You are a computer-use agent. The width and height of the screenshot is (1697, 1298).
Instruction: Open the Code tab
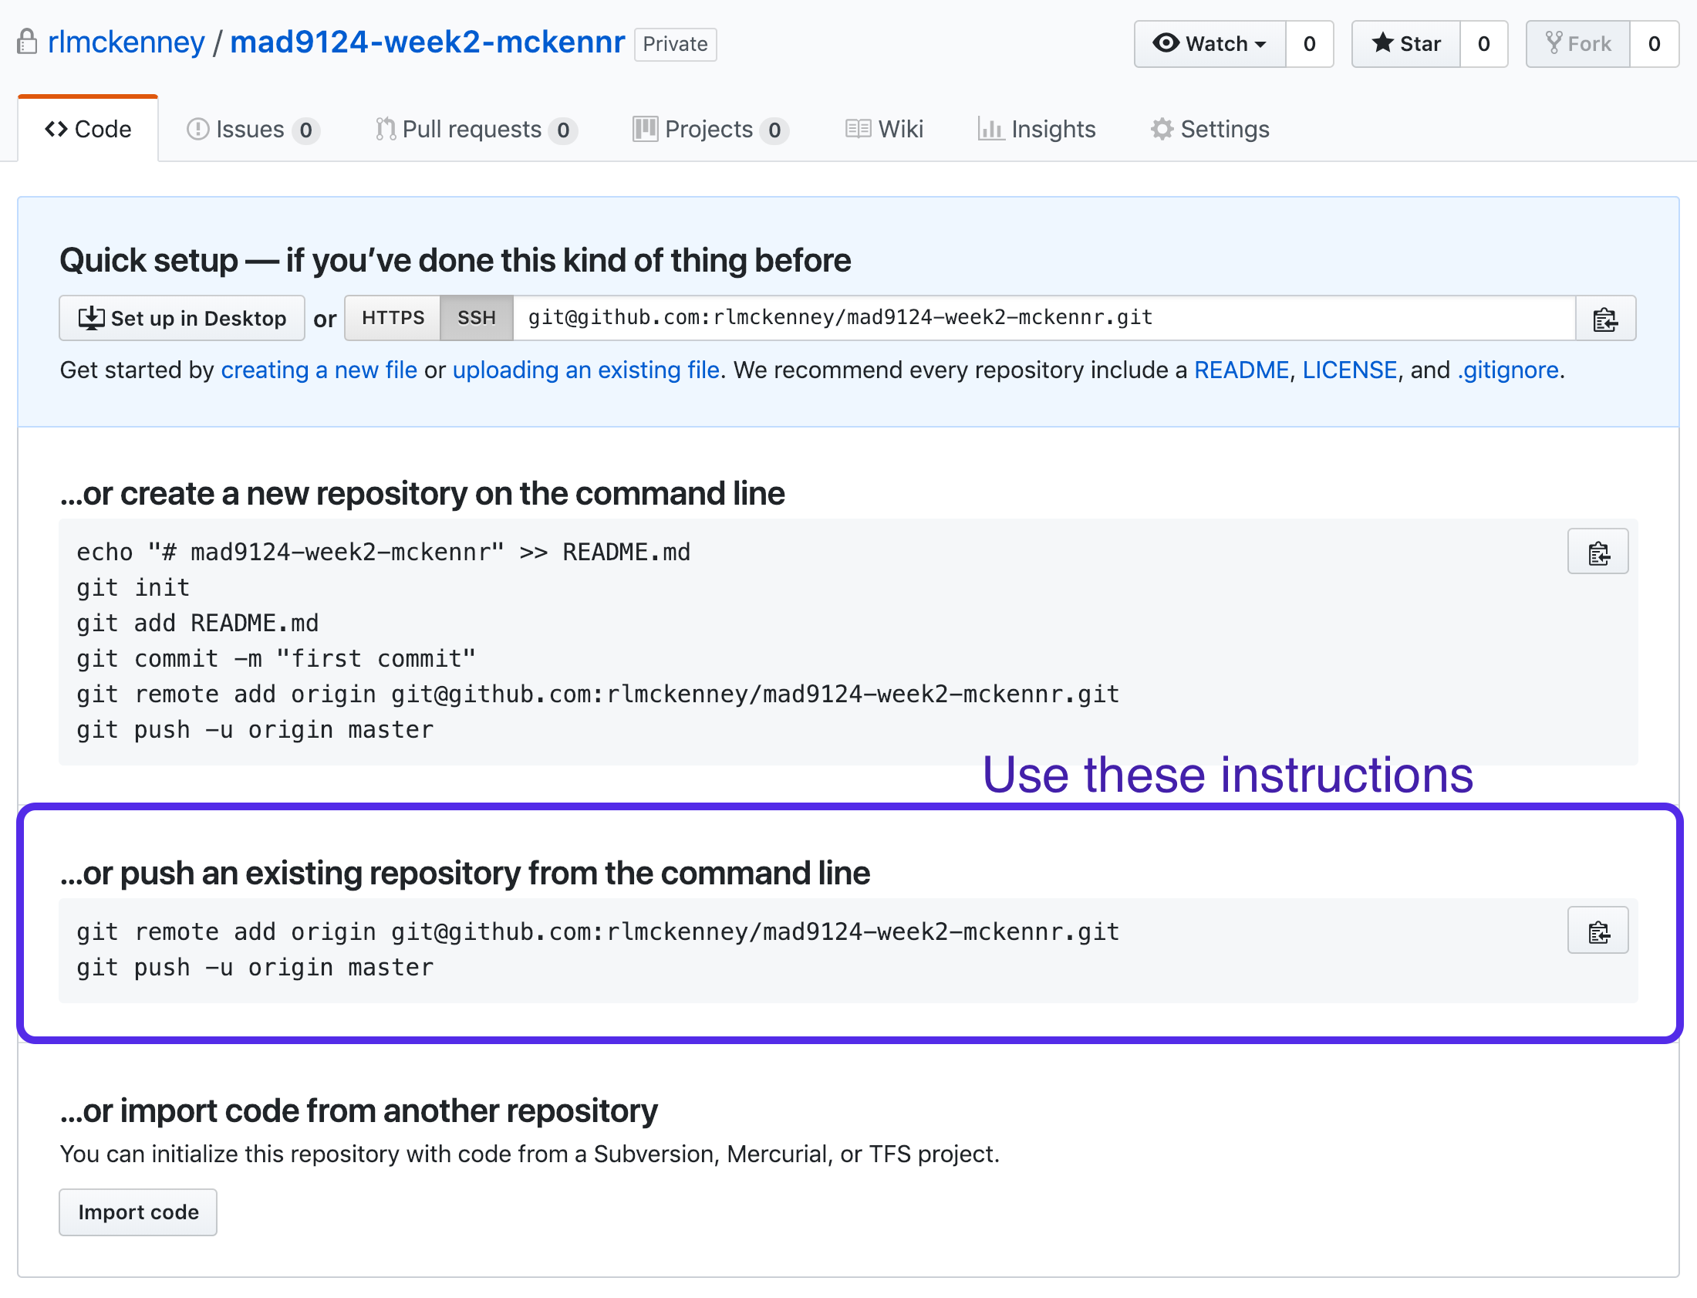pyautogui.click(x=88, y=129)
